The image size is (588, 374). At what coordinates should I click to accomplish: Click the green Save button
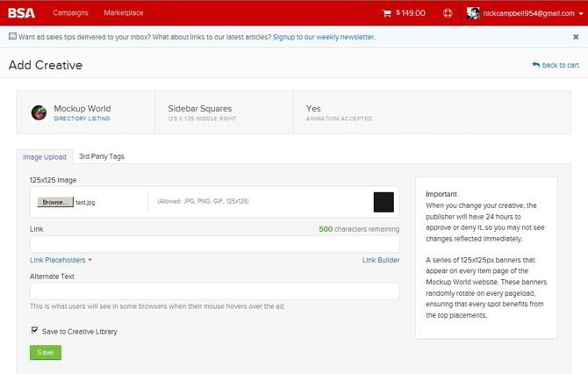pos(46,352)
